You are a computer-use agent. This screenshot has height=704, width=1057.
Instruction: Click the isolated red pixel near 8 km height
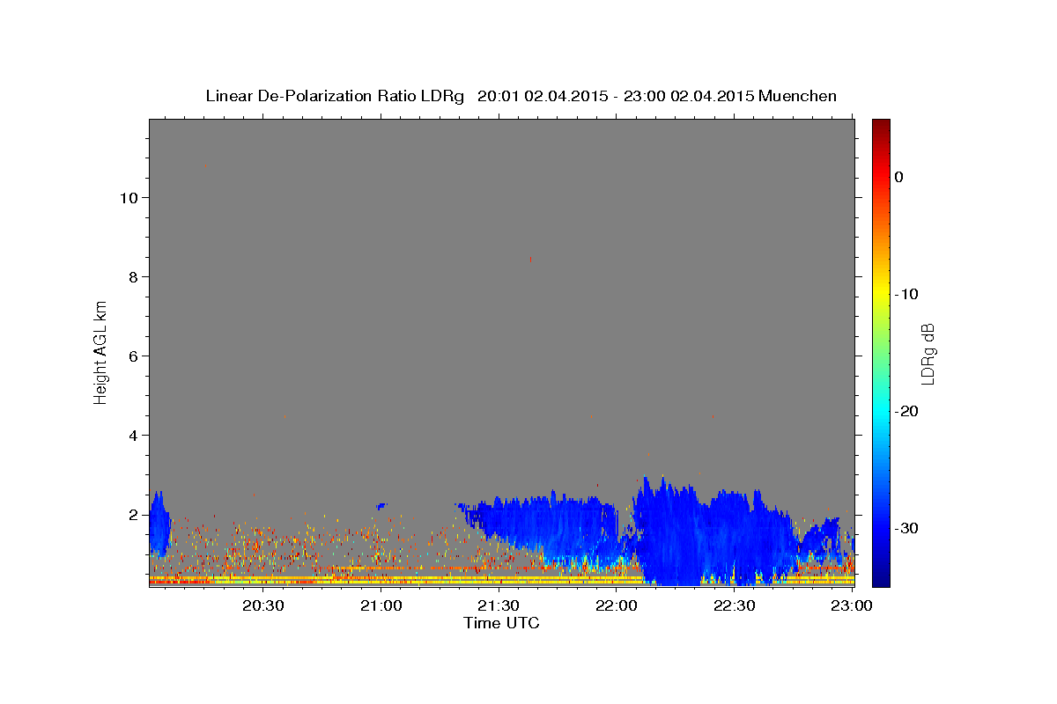[530, 259]
